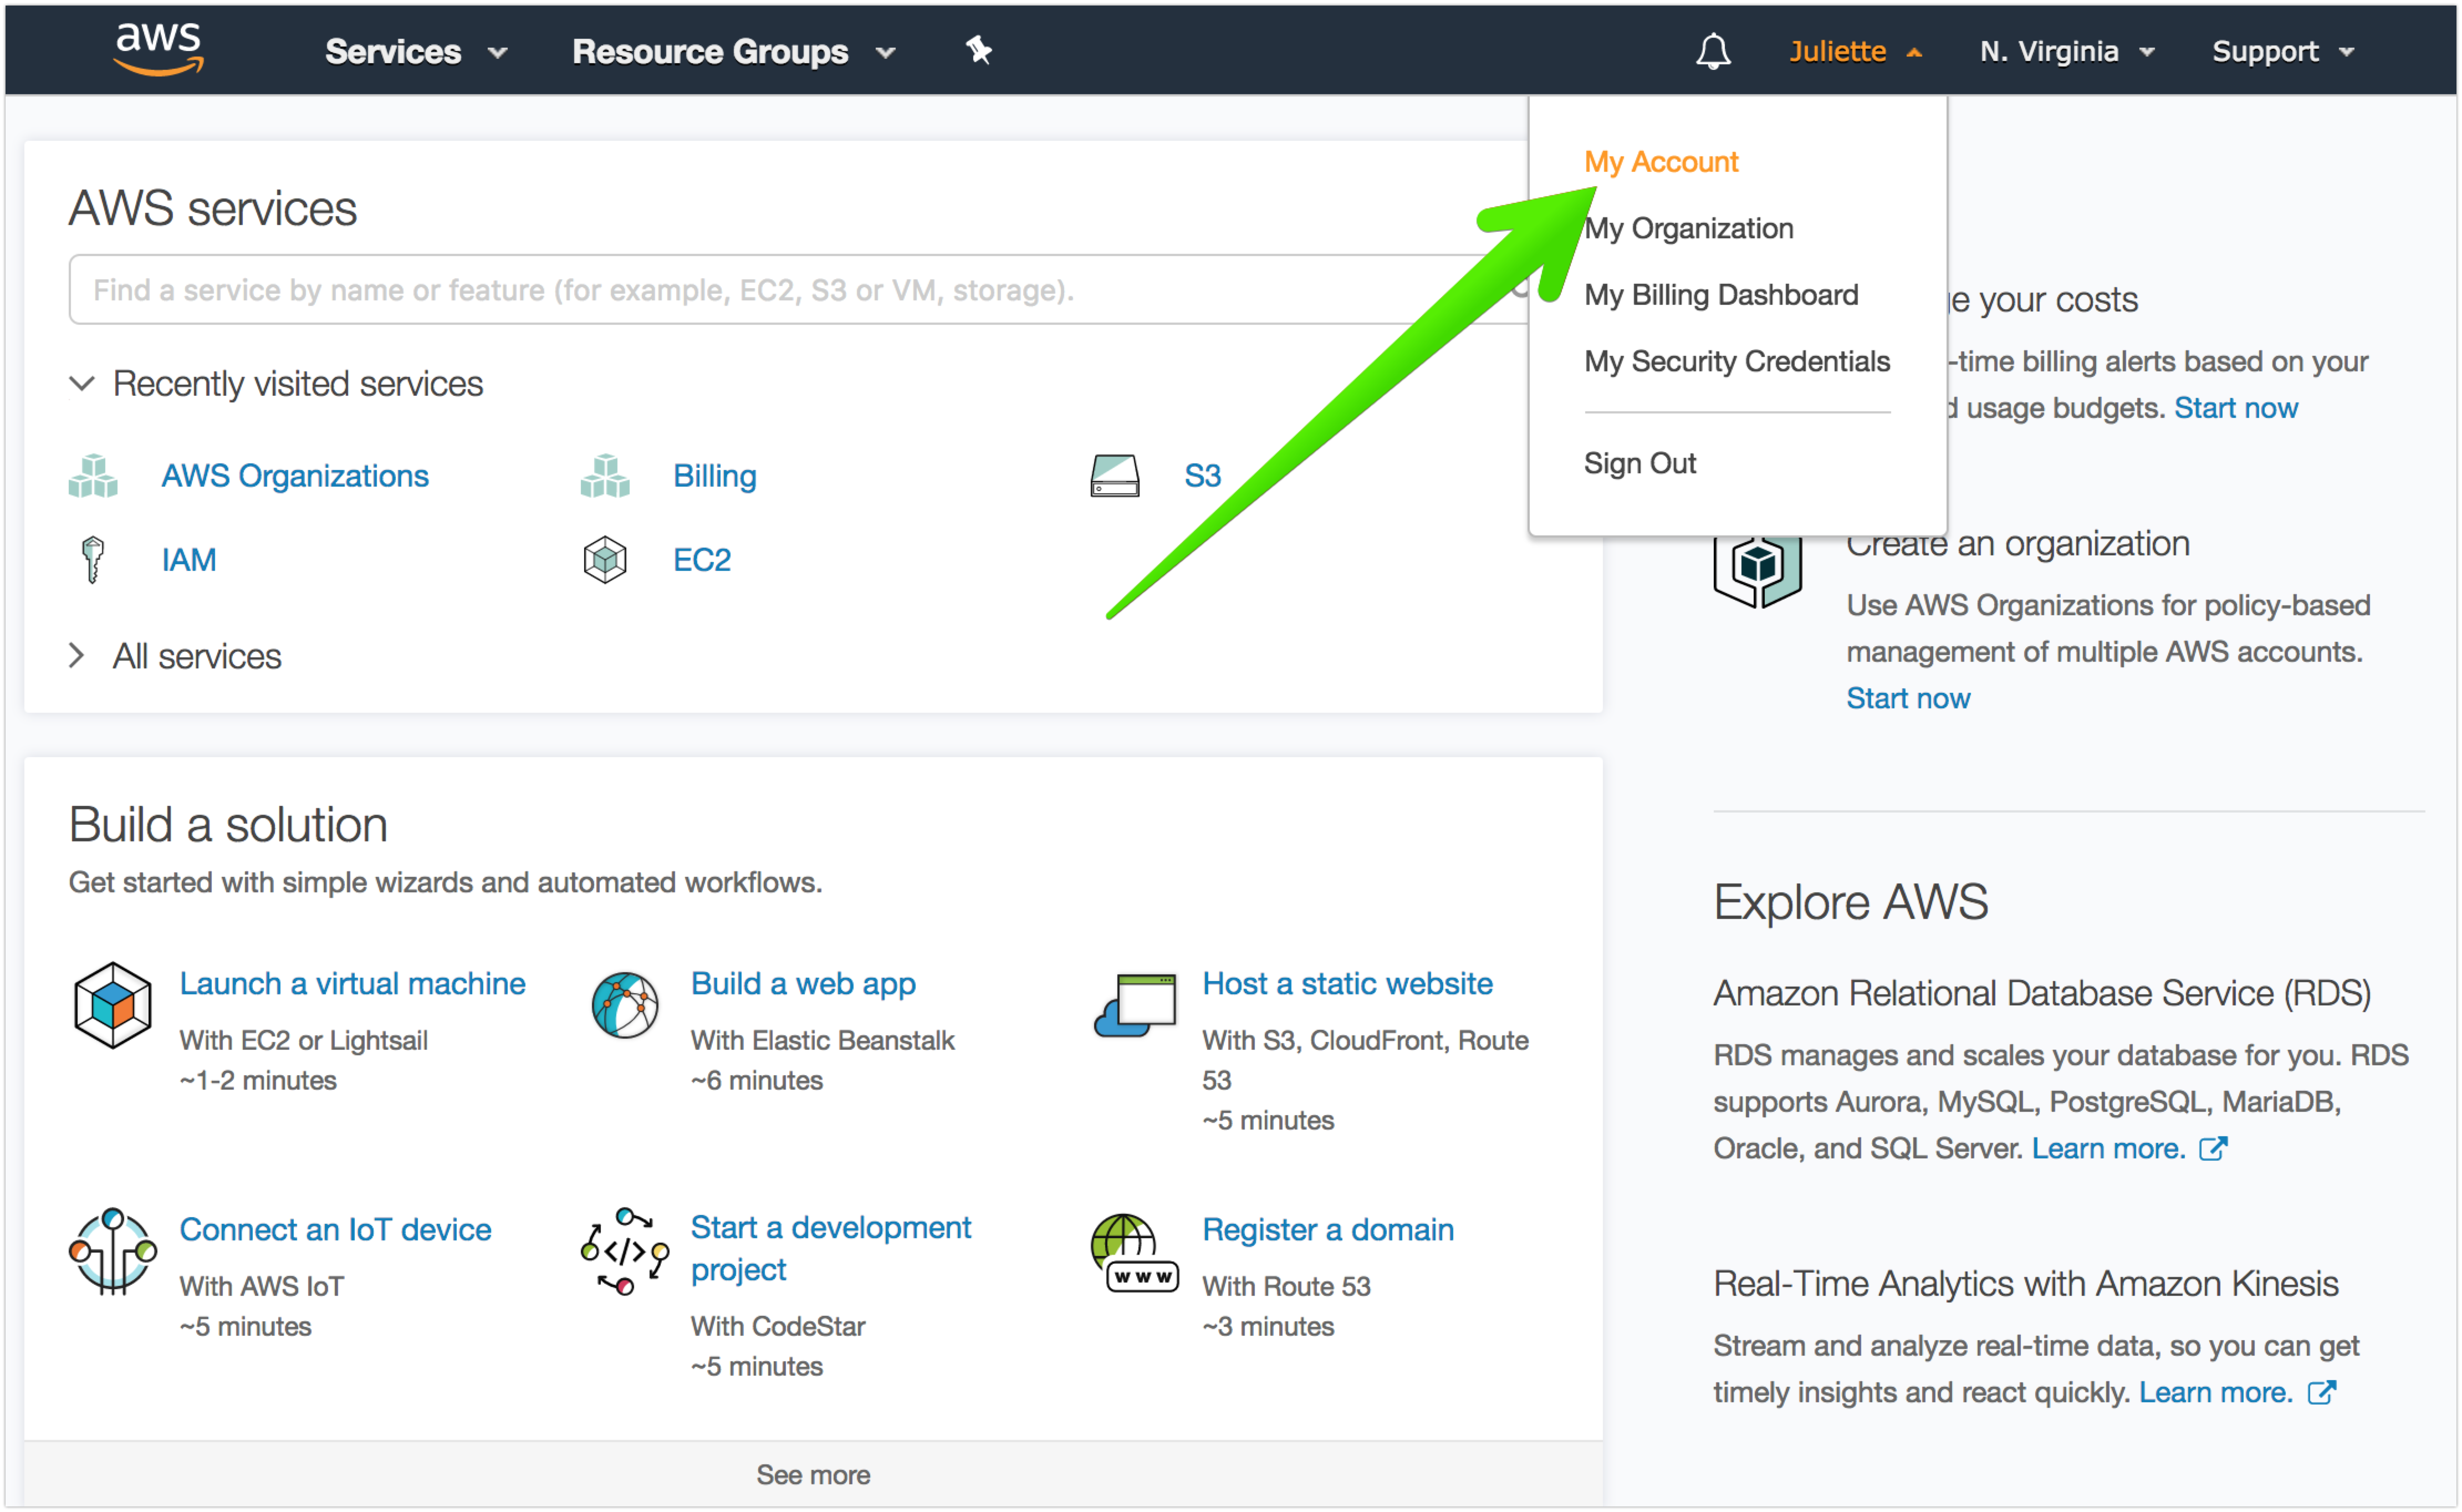
Task: Open the S3 service link
Action: click(1202, 476)
